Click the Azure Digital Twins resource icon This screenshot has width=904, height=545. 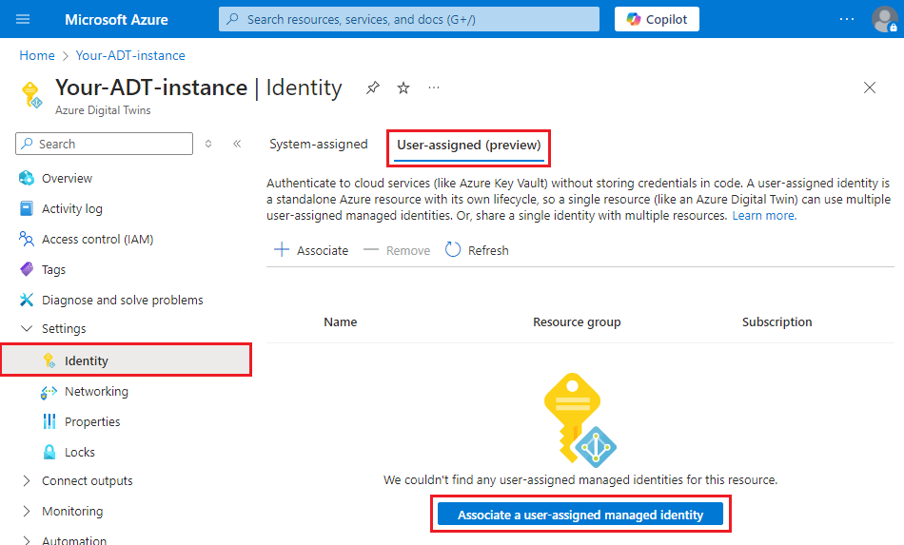coord(31,94)
